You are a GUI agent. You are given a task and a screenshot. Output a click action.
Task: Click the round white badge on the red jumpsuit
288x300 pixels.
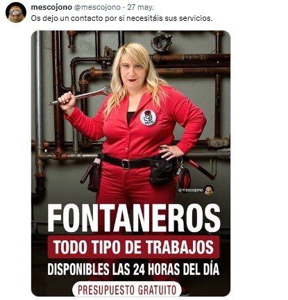[x=148, y=118]
